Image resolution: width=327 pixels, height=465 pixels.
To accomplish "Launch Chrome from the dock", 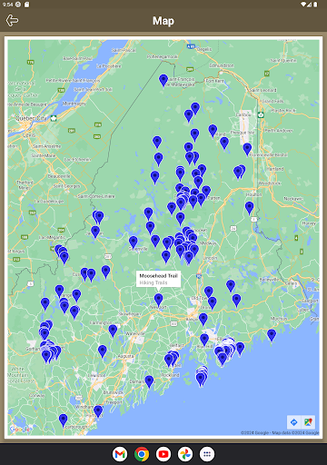I will tap(142, 454).
